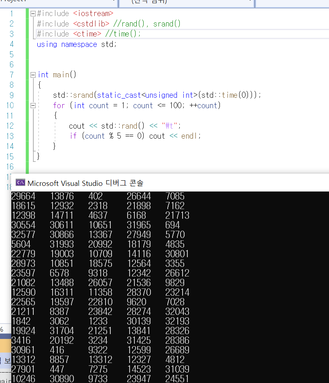
Task: Click line number 9 in the gutter
Action: click(x=12, y=95)
